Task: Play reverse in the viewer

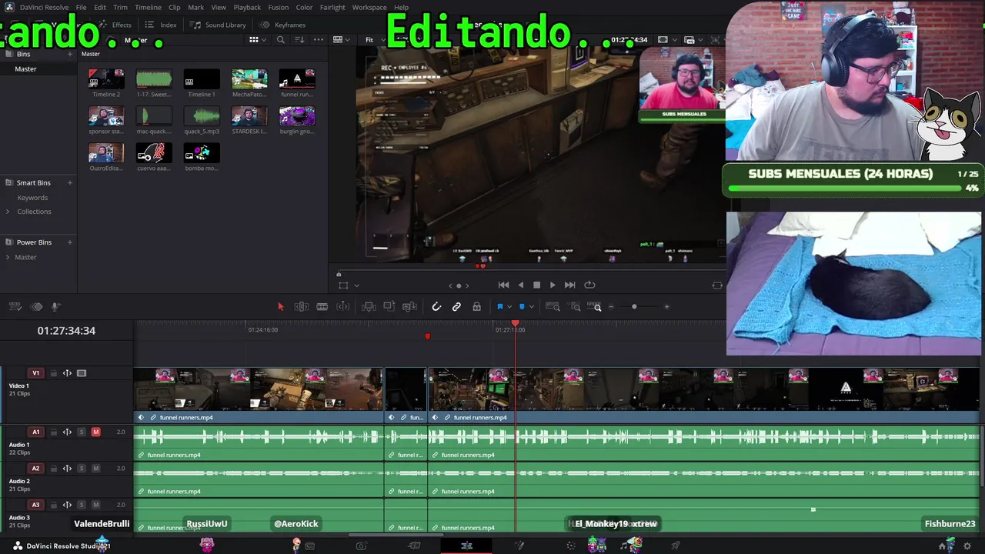Action: point(520,285)
